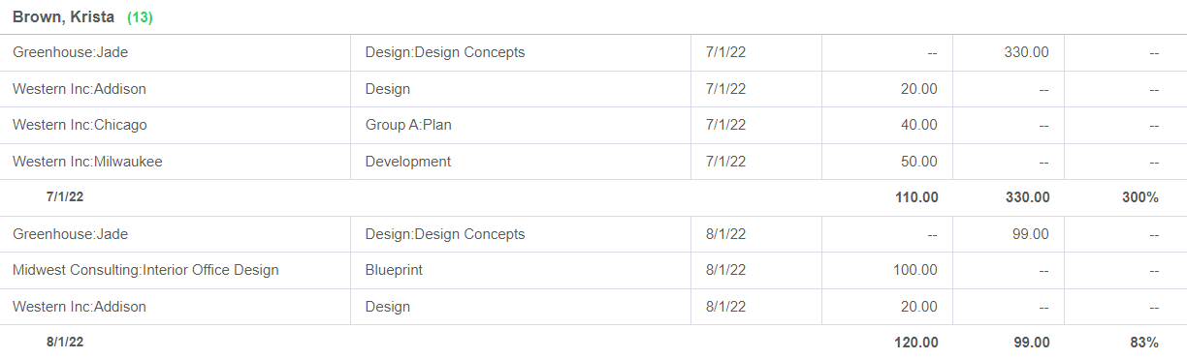
Task: Click the 110.00 subtotal value
Action: [x=915, y=197]
